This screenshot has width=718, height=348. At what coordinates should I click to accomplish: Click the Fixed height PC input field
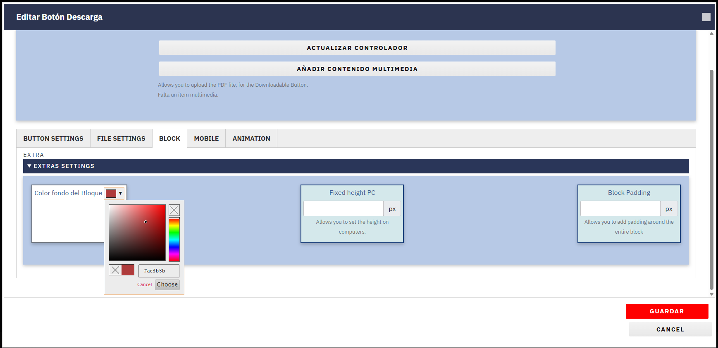343,208
